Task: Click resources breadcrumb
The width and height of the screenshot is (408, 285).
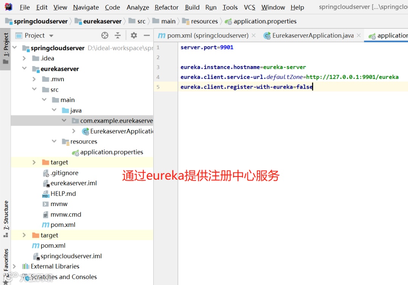Action: coord(200,21)
